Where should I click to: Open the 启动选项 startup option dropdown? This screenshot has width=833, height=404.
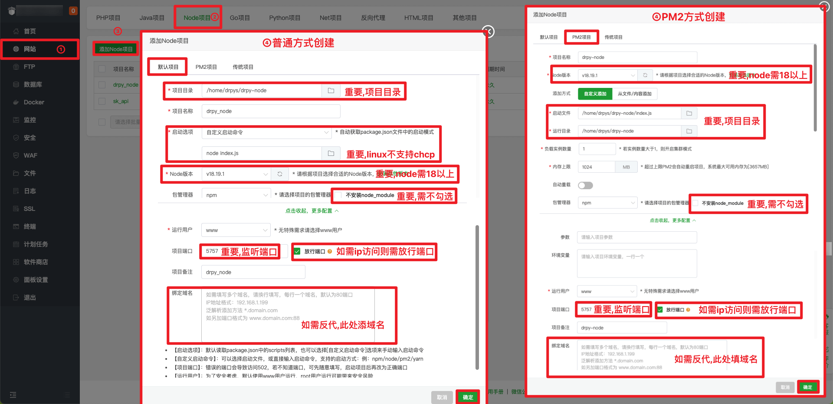pos(267,133)
